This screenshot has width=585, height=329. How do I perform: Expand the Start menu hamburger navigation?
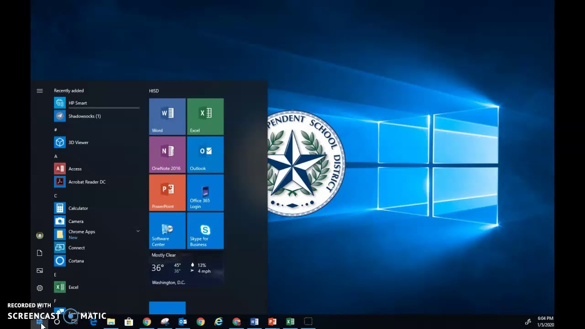pos(40,91)
